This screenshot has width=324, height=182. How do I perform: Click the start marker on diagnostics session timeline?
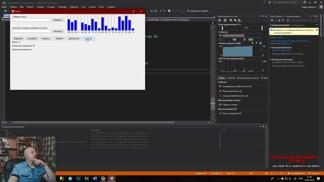tap(222, 28)
